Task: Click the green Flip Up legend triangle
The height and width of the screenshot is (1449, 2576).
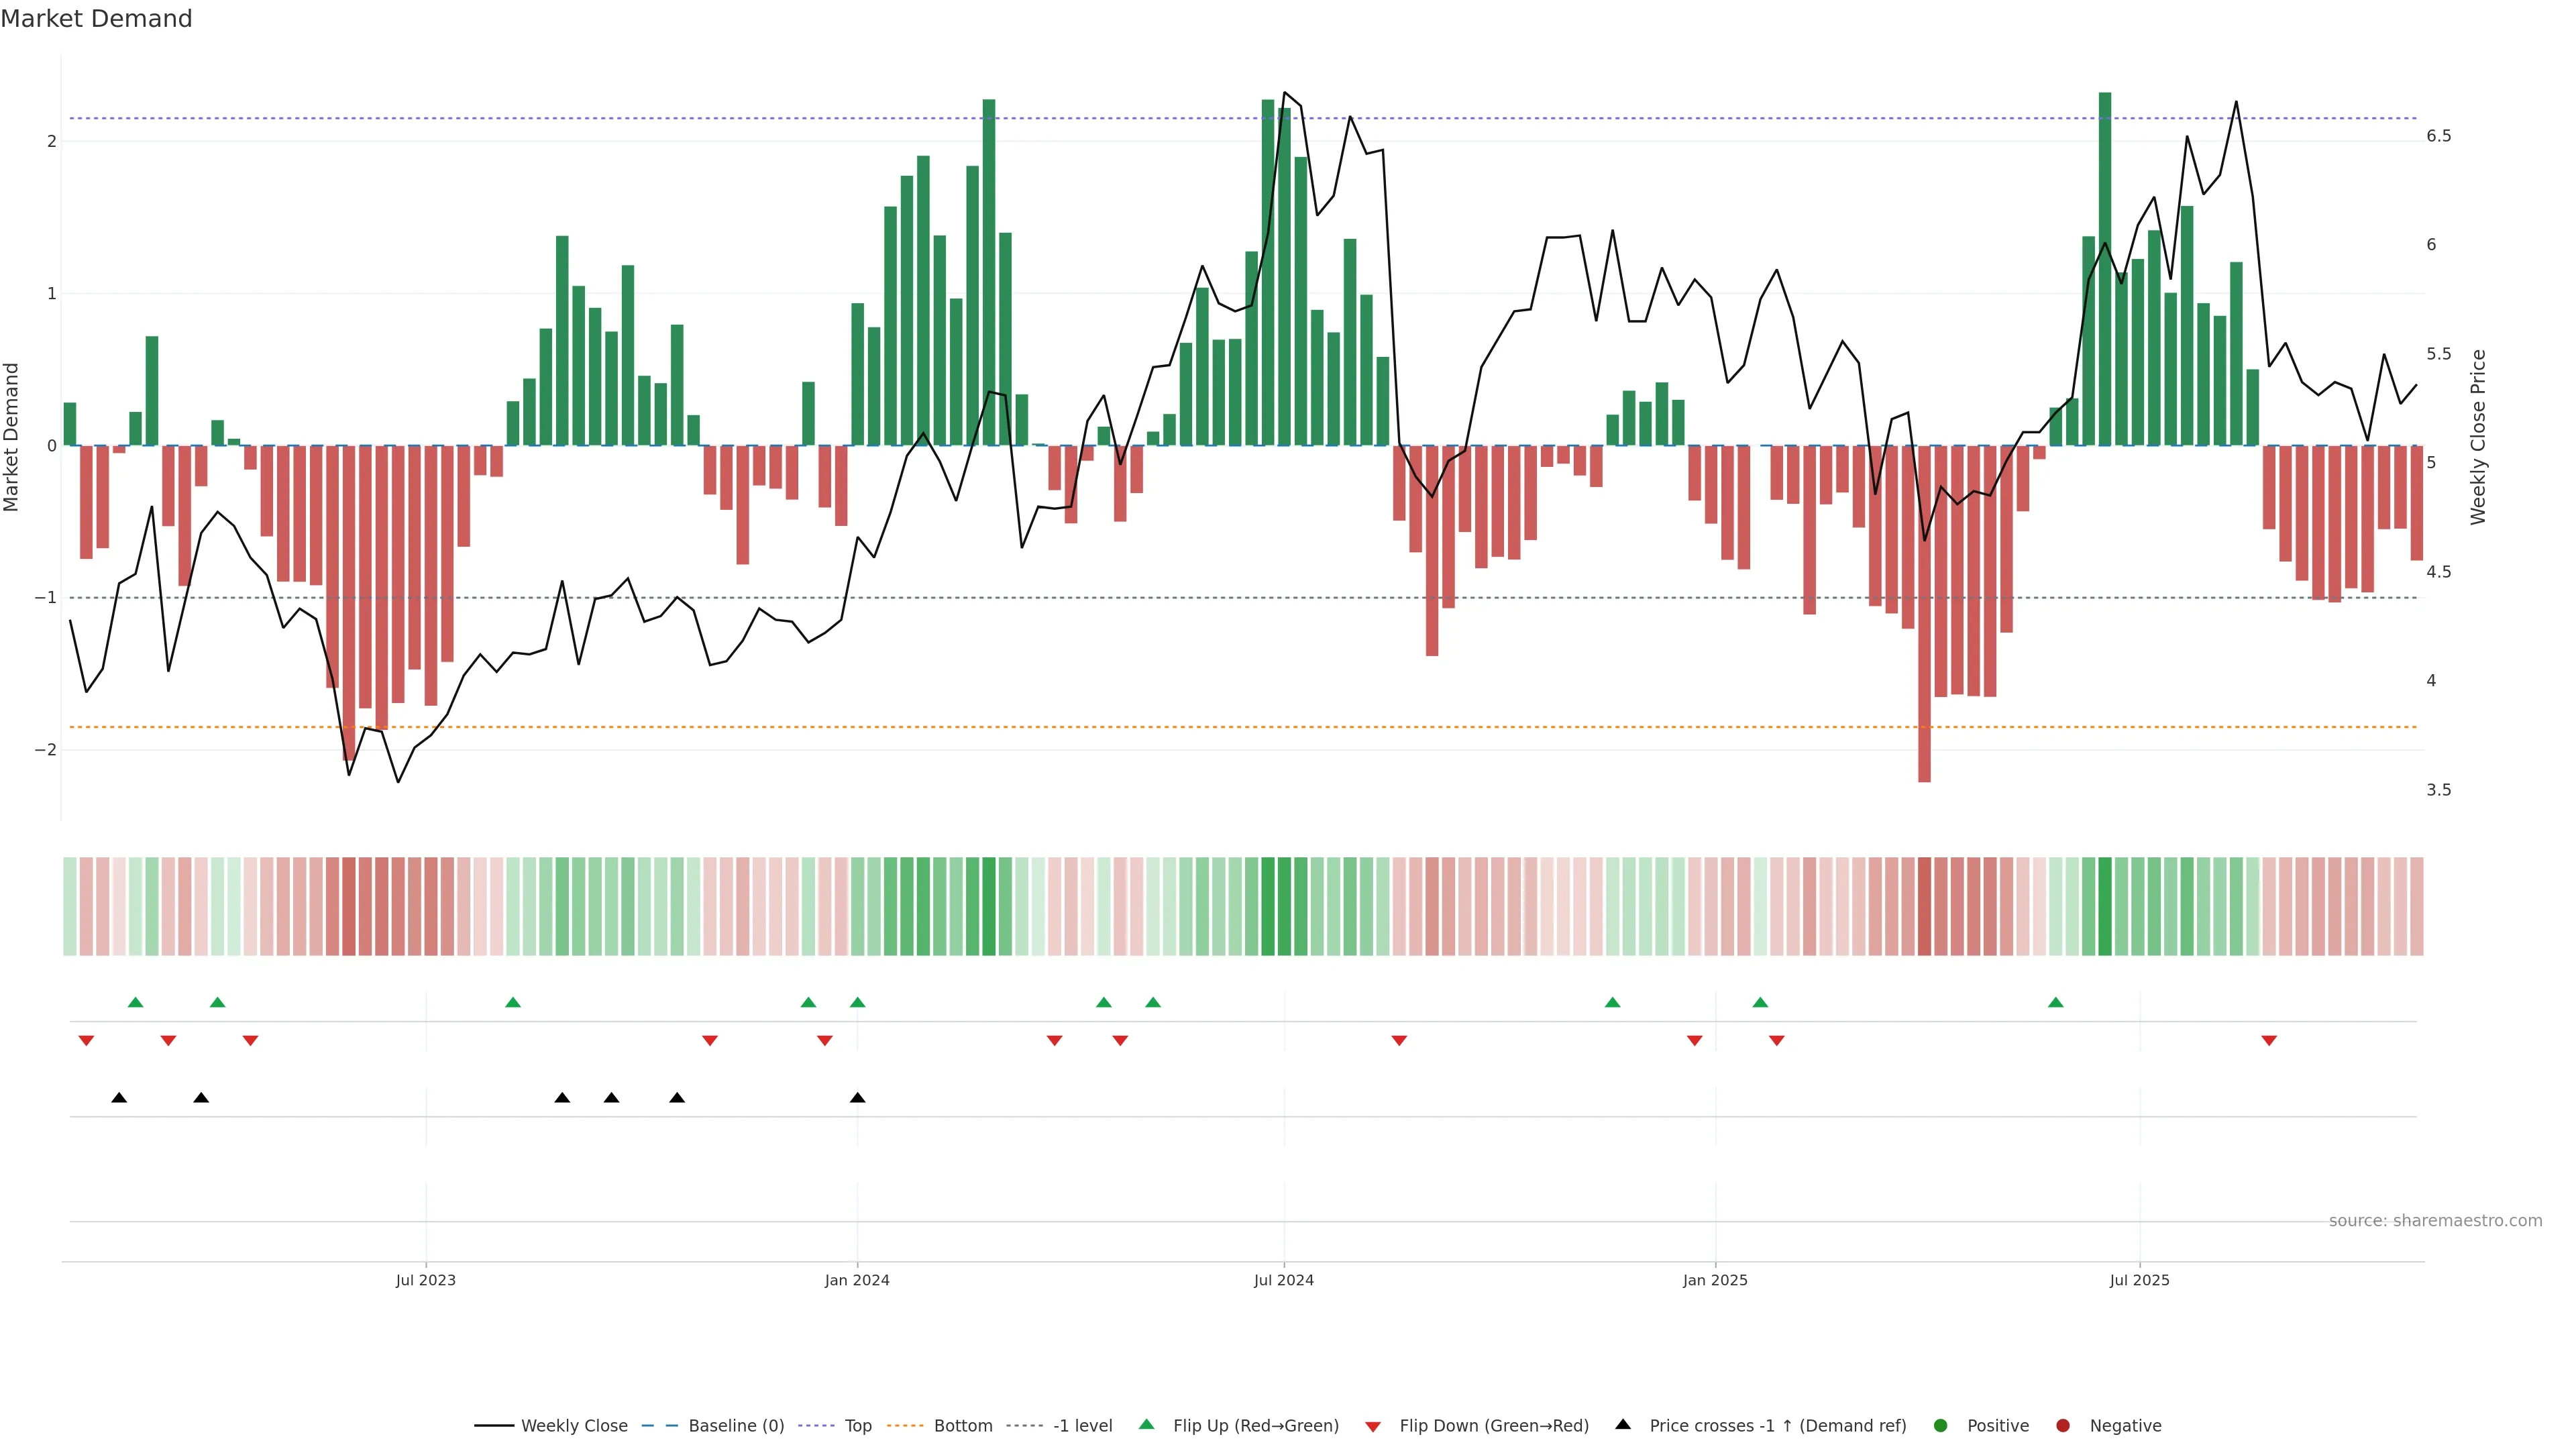Action: click(1147, 1424)
